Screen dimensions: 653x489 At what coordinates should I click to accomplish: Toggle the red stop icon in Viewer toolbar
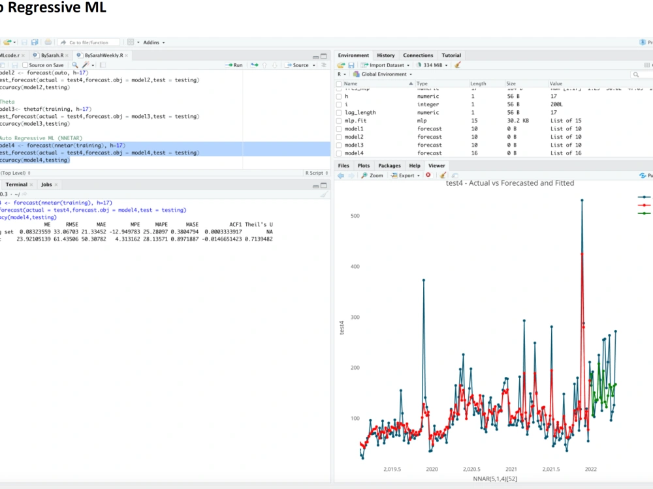(x=428, y=175)
